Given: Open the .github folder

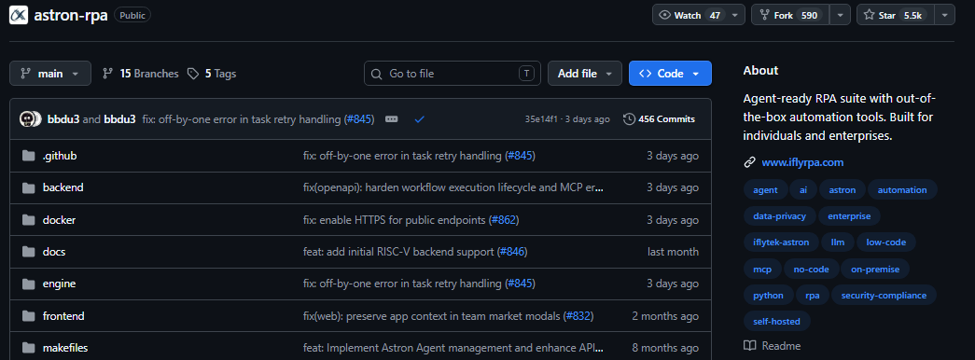Looking at the screenshot, I should pyautogui.click(x=60, y=156).
